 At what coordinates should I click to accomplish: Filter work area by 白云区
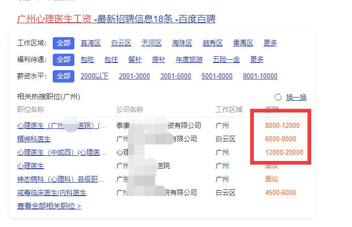[x=121, y=43]
